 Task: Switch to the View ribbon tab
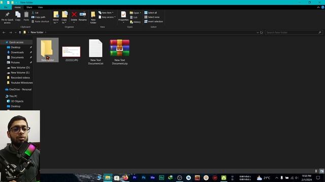pos(40,7)
